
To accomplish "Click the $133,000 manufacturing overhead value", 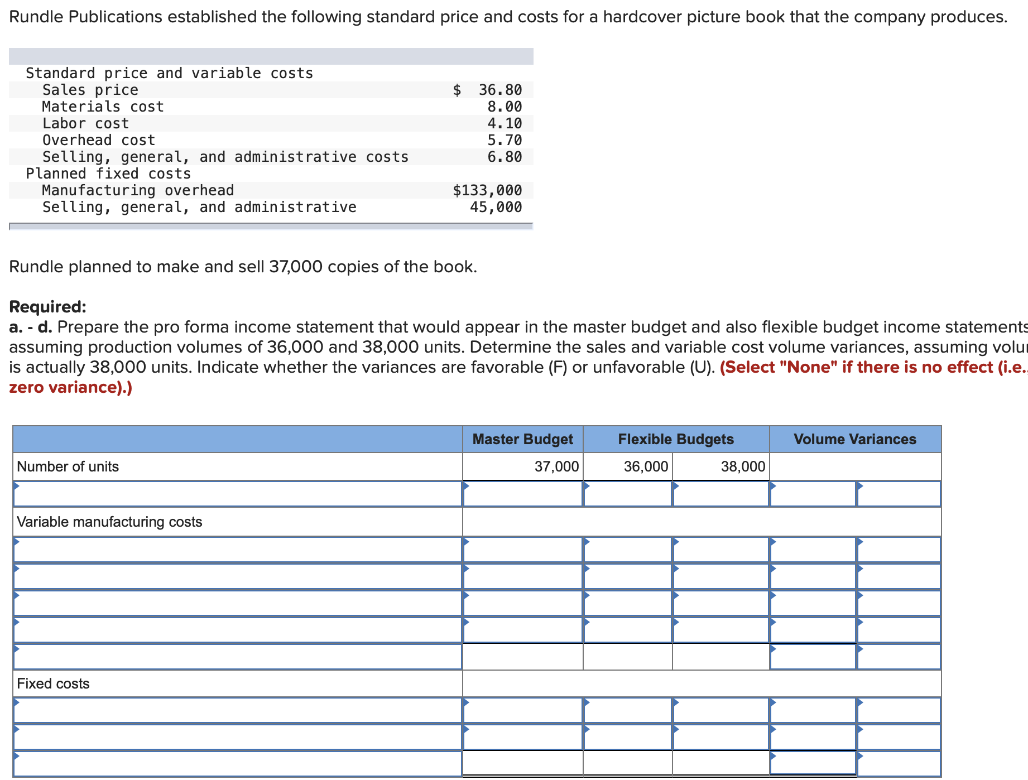I will [x=487, y=190].
